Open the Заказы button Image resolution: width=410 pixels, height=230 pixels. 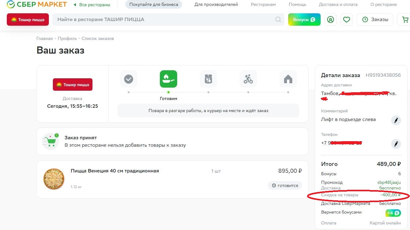pos(375,20)
